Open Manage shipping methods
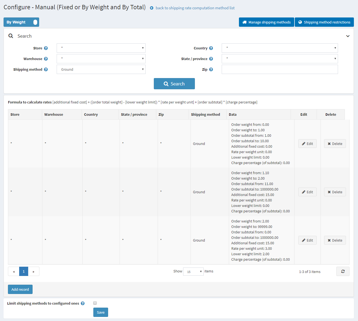 click(x=266, y=22)
